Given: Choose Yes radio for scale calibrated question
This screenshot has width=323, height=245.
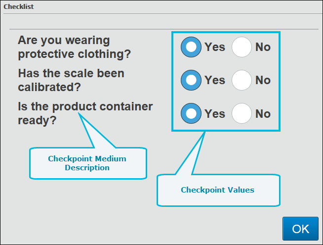Looking at the screenshot, I should tap(191, 80).
